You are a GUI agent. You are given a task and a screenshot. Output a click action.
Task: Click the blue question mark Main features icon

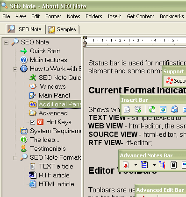(24, 60)
